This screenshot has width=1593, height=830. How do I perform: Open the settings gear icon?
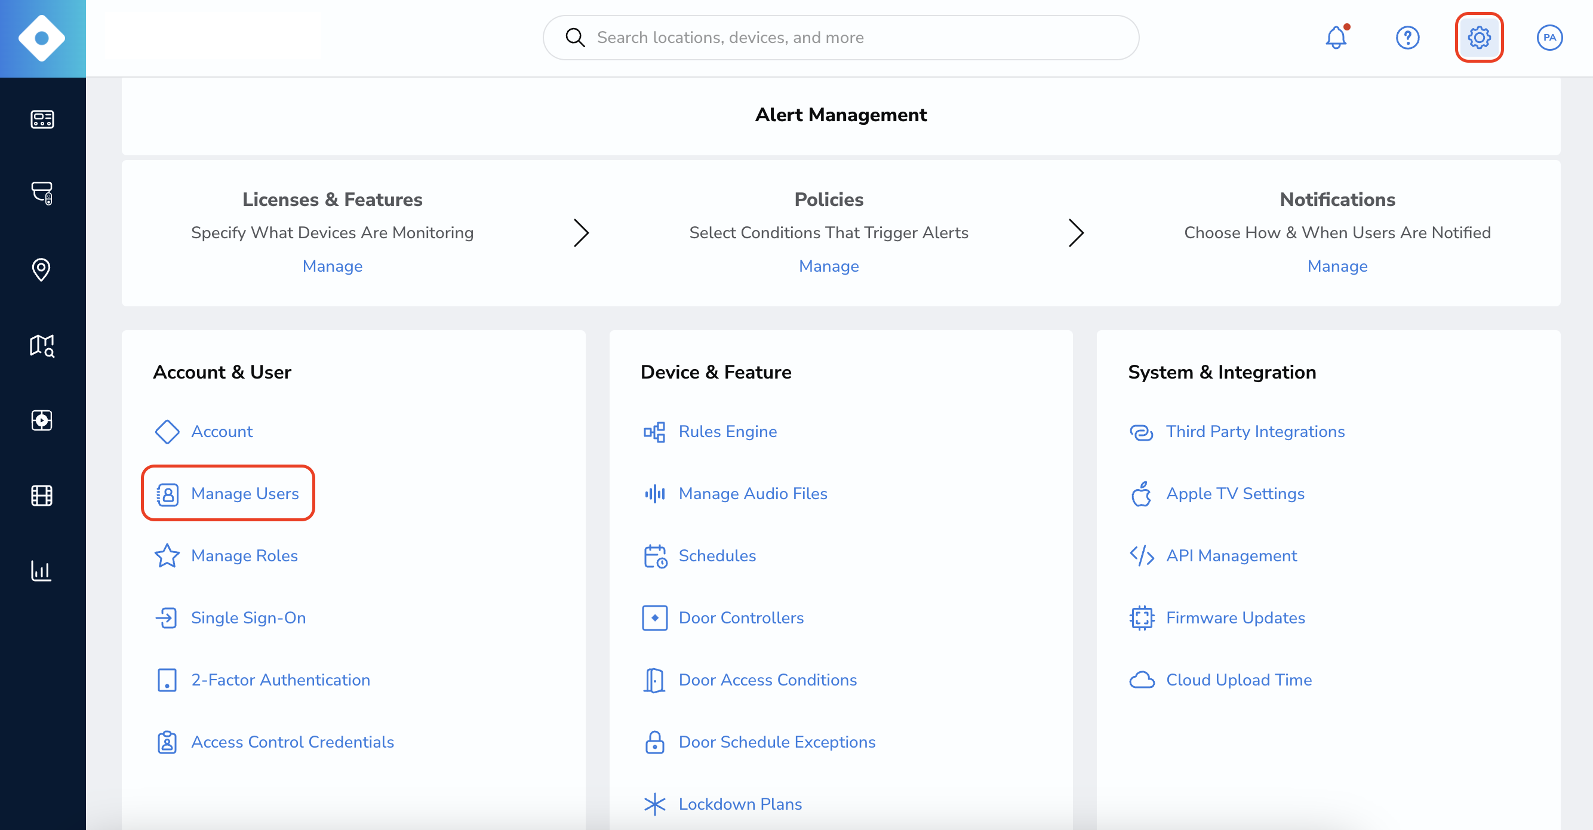click(1479, 38)
